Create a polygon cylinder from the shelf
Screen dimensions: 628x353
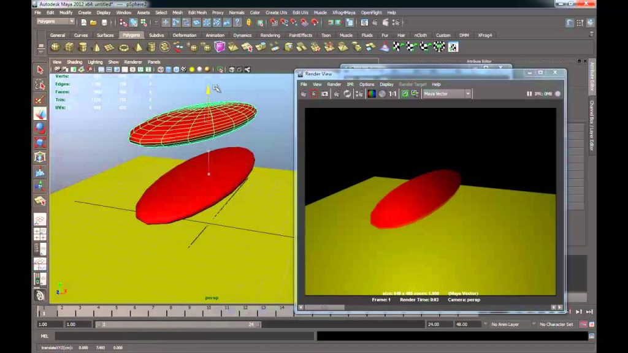coord(83,47)
